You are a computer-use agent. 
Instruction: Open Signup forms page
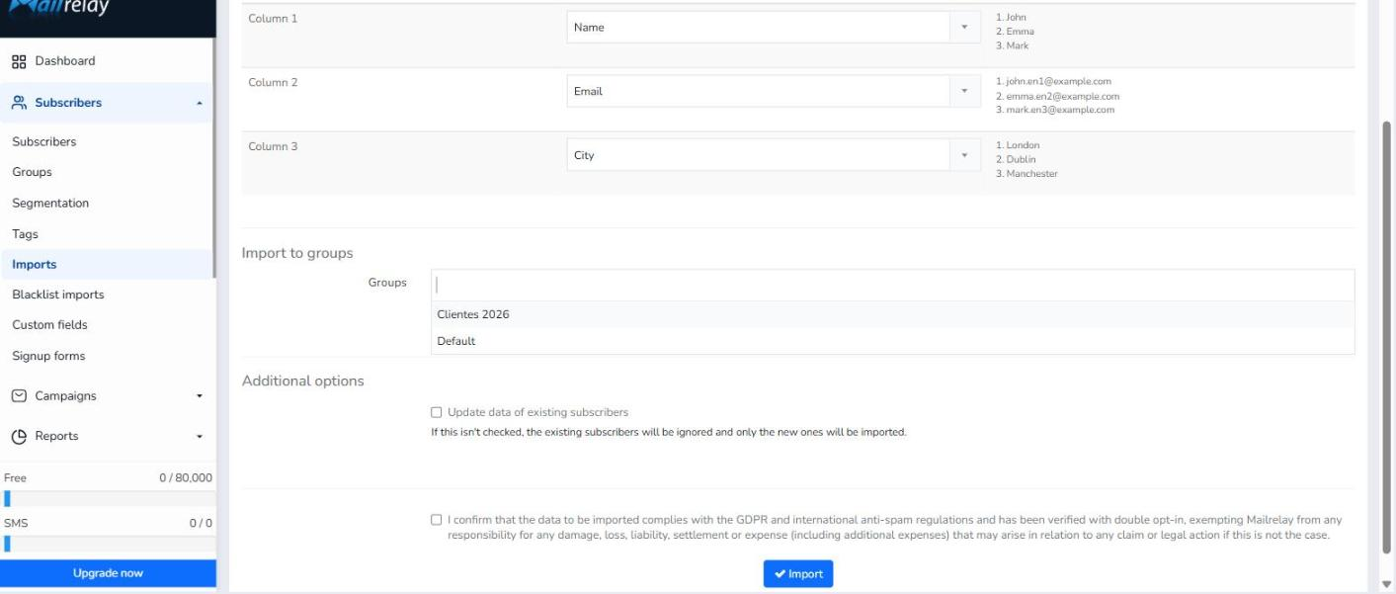point(48,356)
